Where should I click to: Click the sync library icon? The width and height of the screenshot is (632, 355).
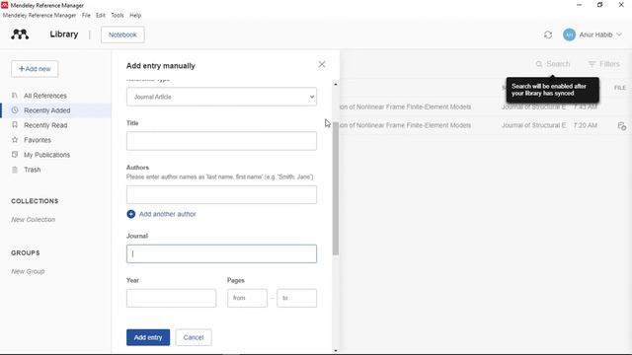(x=548, y=35)
